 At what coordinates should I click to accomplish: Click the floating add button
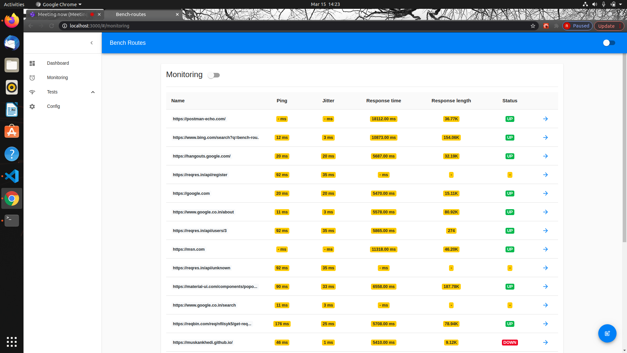pyautogui.click(x=607, y=333)
